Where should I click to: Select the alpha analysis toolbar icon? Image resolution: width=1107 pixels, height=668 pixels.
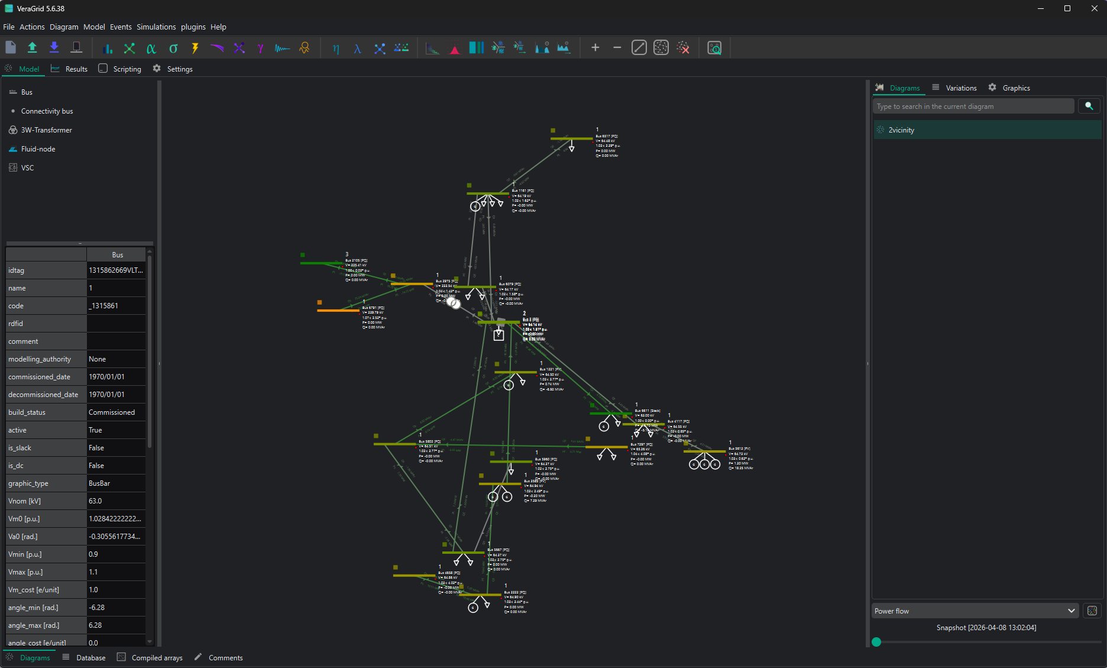[x=151, y=48]
